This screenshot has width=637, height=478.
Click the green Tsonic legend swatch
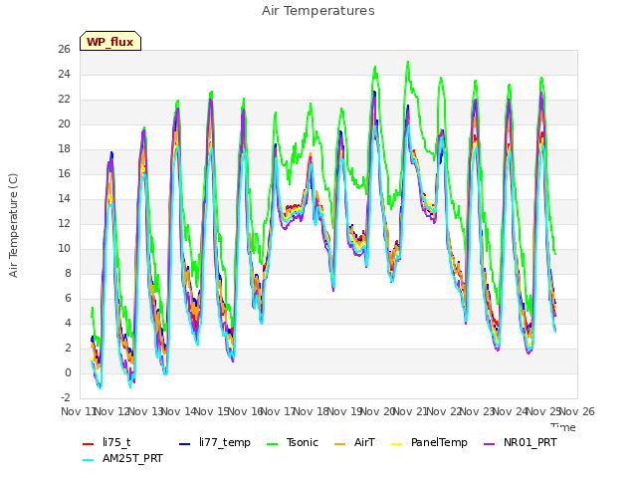(272, 444)
